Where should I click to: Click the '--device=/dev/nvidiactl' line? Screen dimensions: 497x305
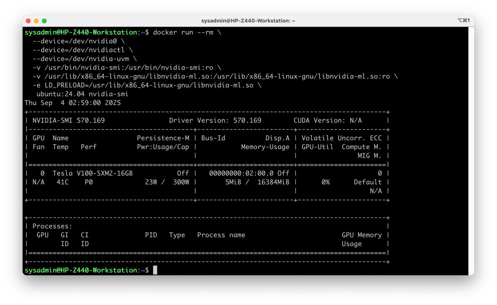(x=83, y=50)
